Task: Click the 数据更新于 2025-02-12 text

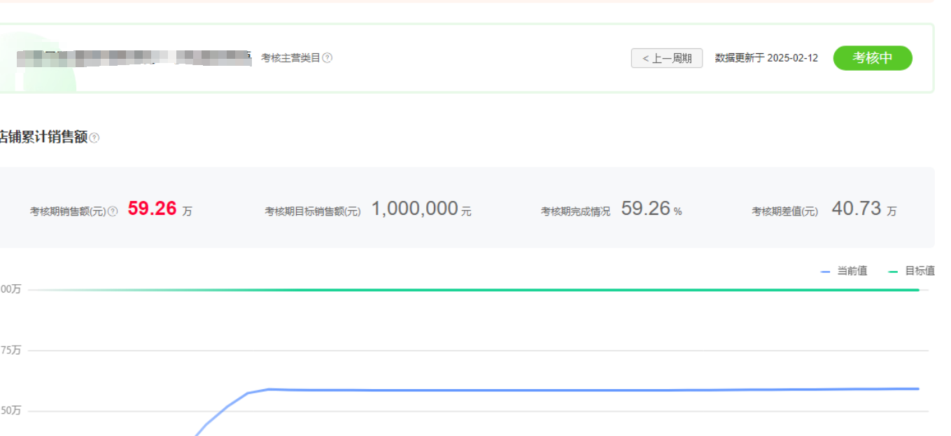Action: (766, 58)
